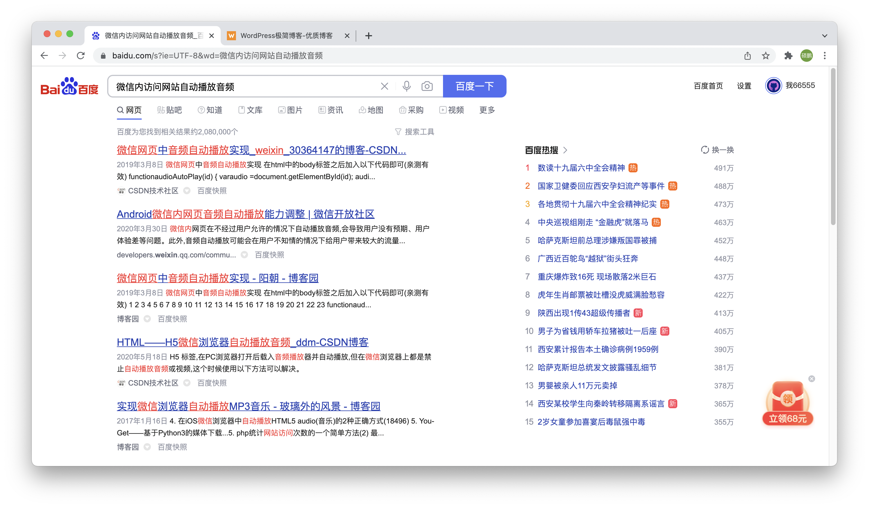
Task: Click the site lock icon in address bar
Action: pos(103,56)
